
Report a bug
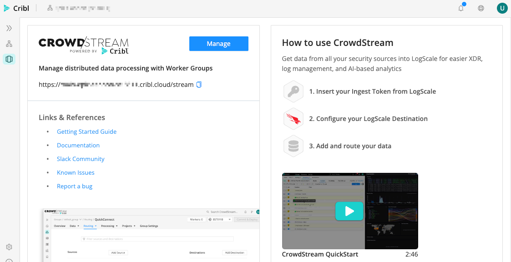pos(74,186)
